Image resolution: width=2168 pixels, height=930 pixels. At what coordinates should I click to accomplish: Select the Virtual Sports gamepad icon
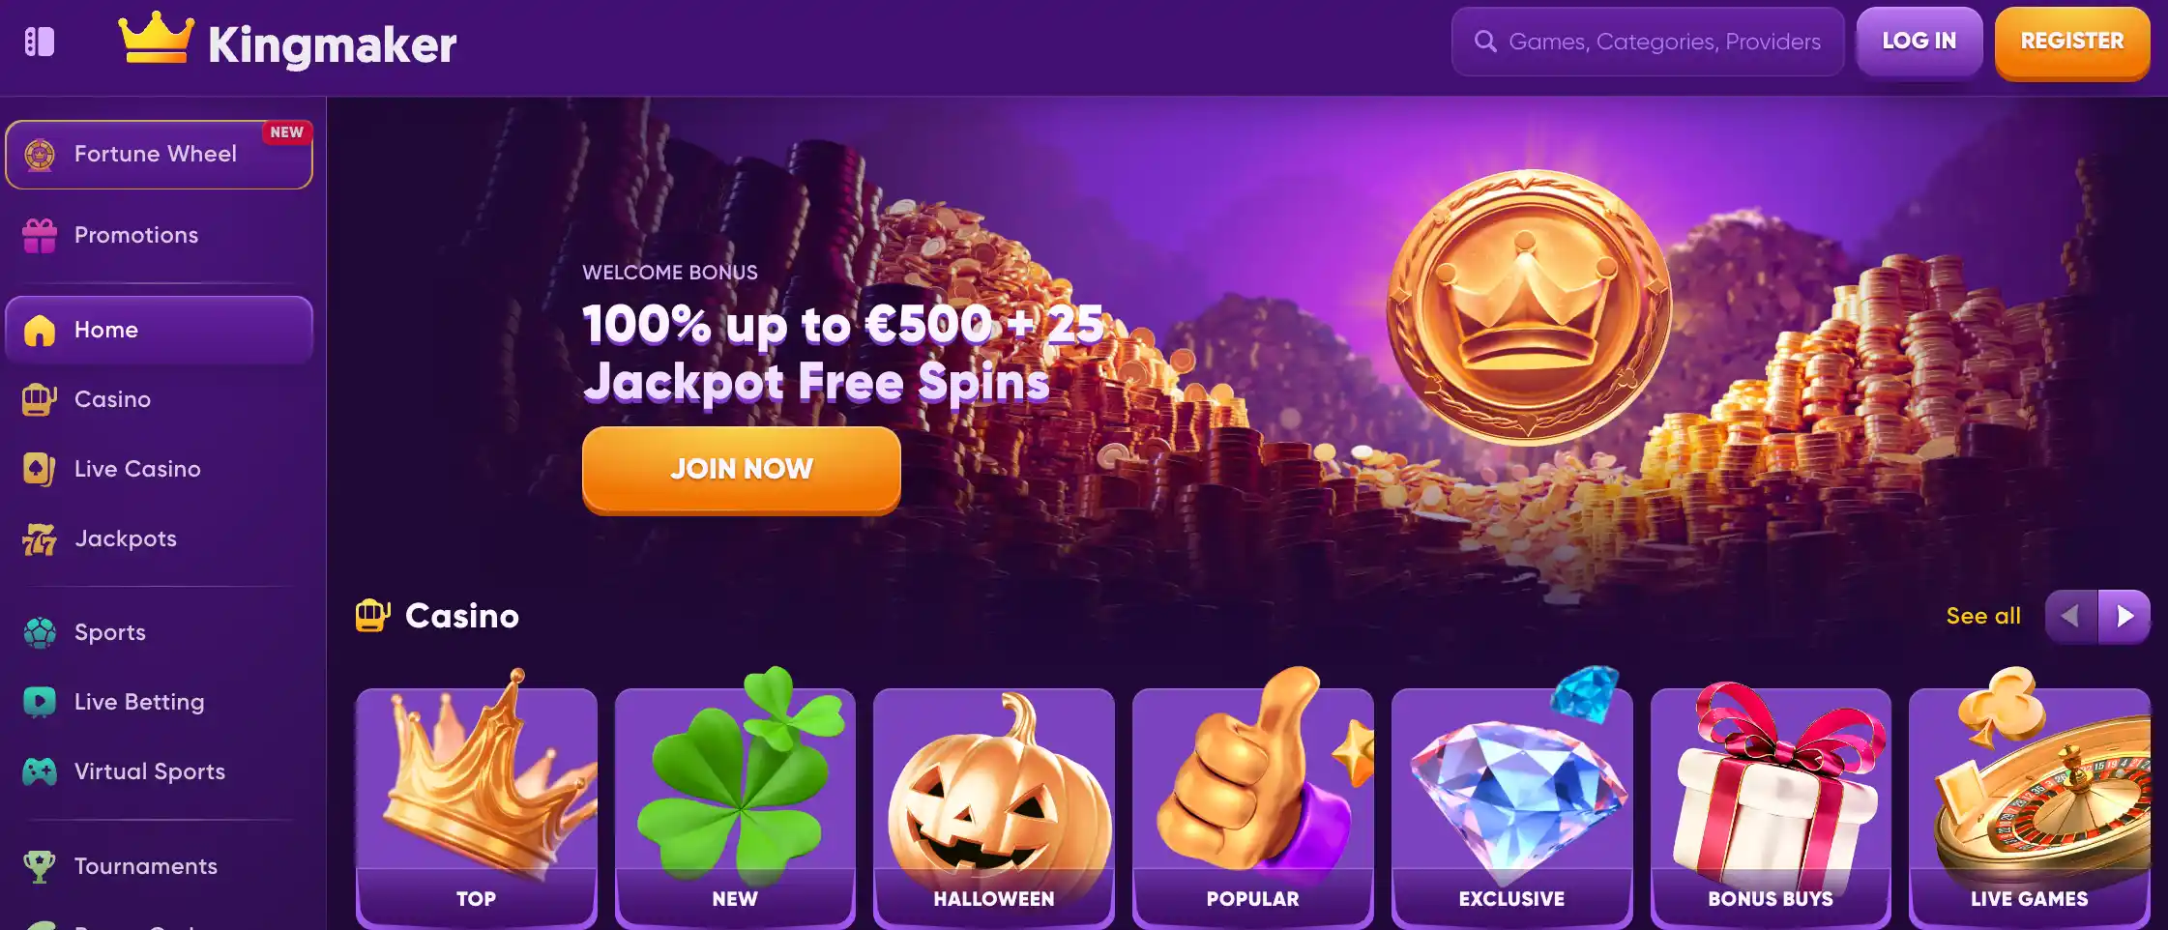pyautogui.click(x=40, y=771)
